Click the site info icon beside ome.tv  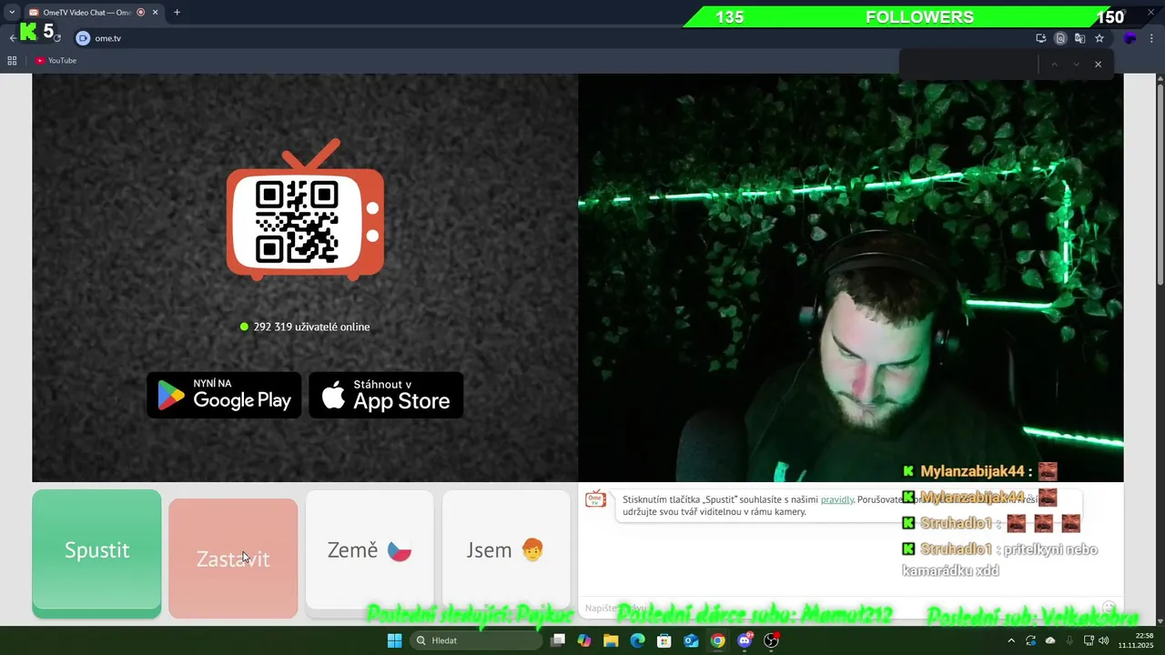click(83, 38)
